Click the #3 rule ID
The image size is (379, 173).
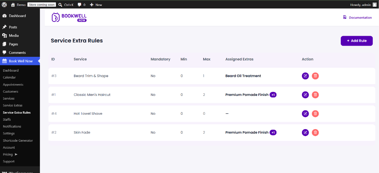pyautogui.click(x=54, y=76)
